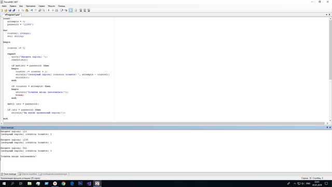The image size is (332, 187).
Task: Select the Program1.pas editor tab
Action: (x=12, y=15)
